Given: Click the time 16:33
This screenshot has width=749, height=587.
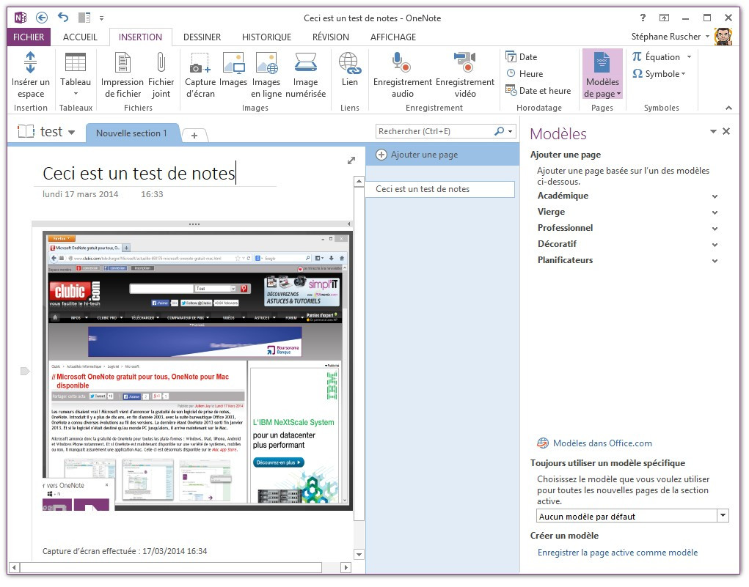Looking at the screenshot, I should [152, 194].
